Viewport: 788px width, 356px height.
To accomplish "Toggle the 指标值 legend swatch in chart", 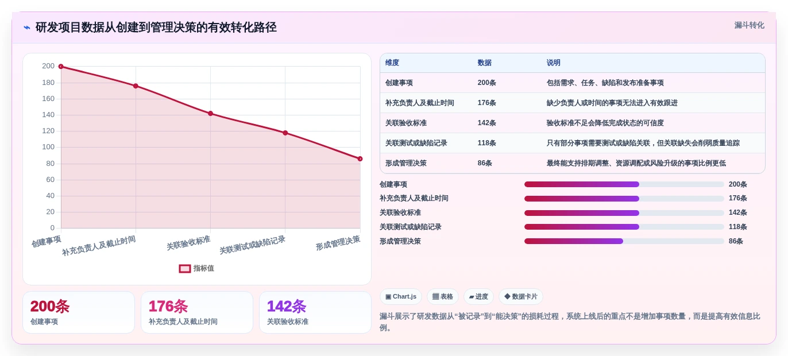I will tap(185, 269).
